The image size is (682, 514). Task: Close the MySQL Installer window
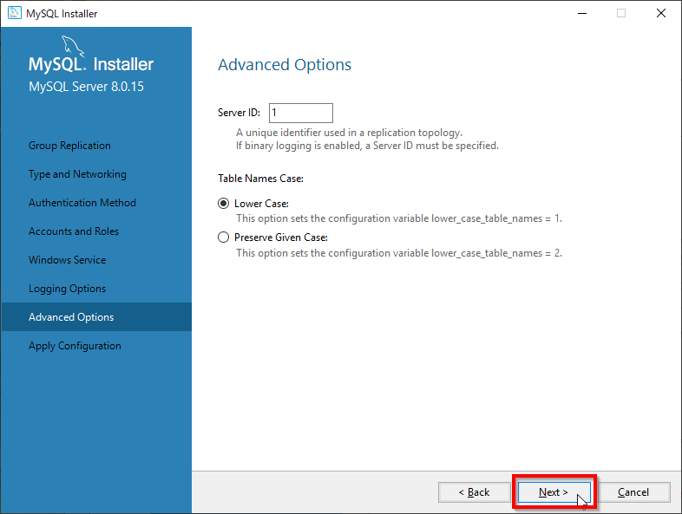tap(661, 14)
